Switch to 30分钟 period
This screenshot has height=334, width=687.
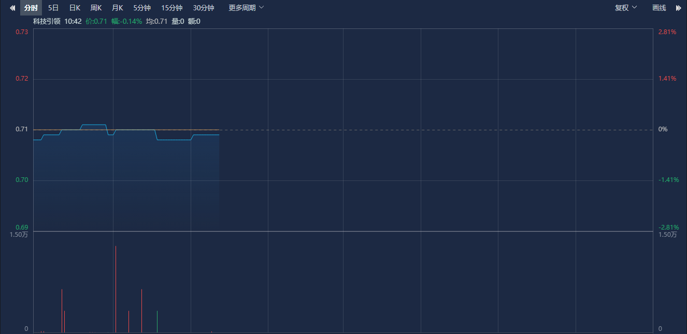click(x=204, y=8)
